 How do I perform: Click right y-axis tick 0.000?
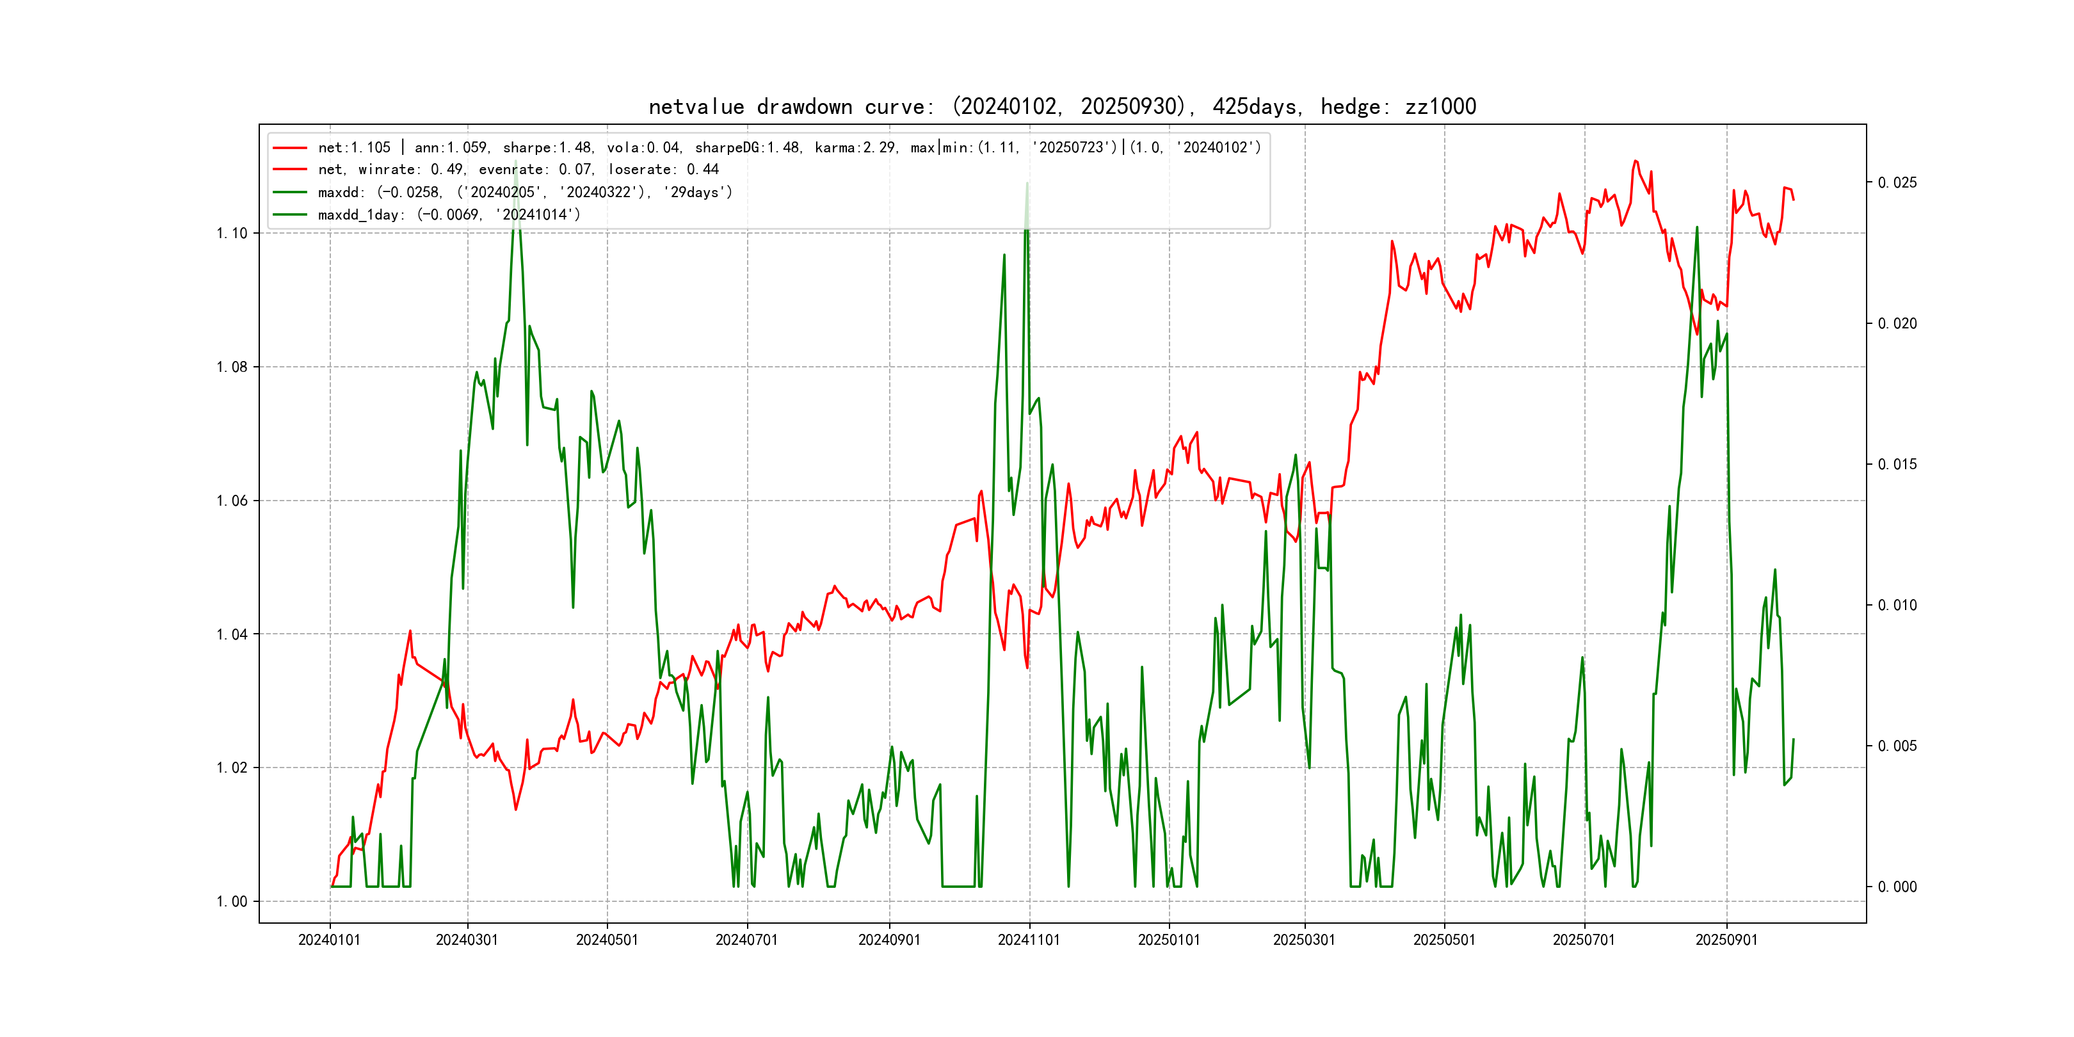[1897, 887]
